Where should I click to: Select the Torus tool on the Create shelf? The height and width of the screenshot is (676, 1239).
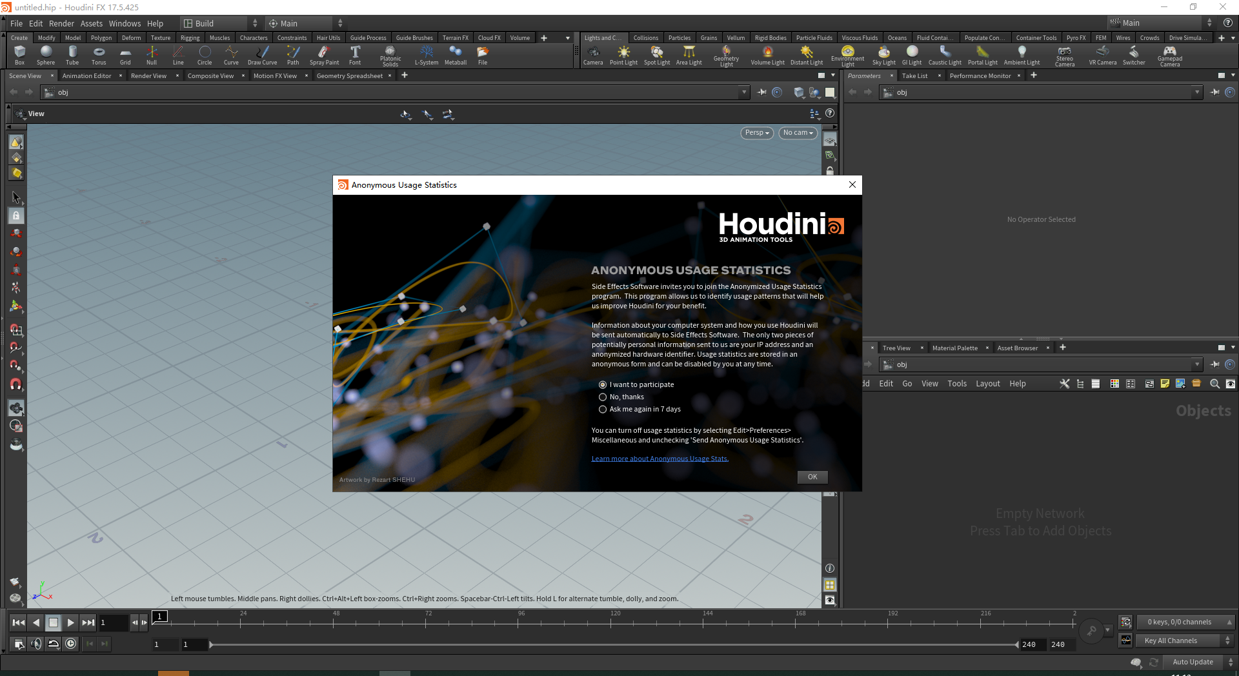98,55
